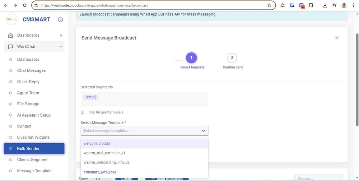Open the browser extensions puzzle icon
The width and height of the screenshot is (359, 181).
tap(311, 5)
